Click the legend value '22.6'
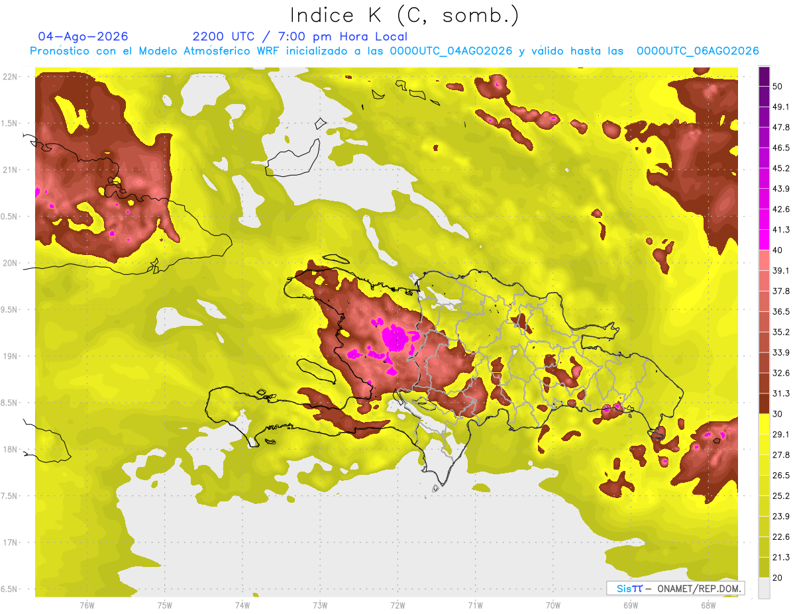The height and width of the screenshot is (614, 795). [780, 537]
